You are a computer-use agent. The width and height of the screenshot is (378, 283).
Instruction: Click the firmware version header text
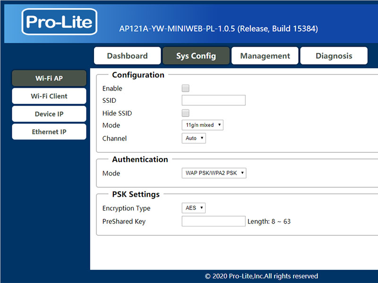point(218,29)
